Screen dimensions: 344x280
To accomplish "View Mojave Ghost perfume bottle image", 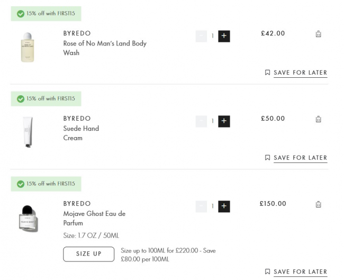I will [28, 218].
